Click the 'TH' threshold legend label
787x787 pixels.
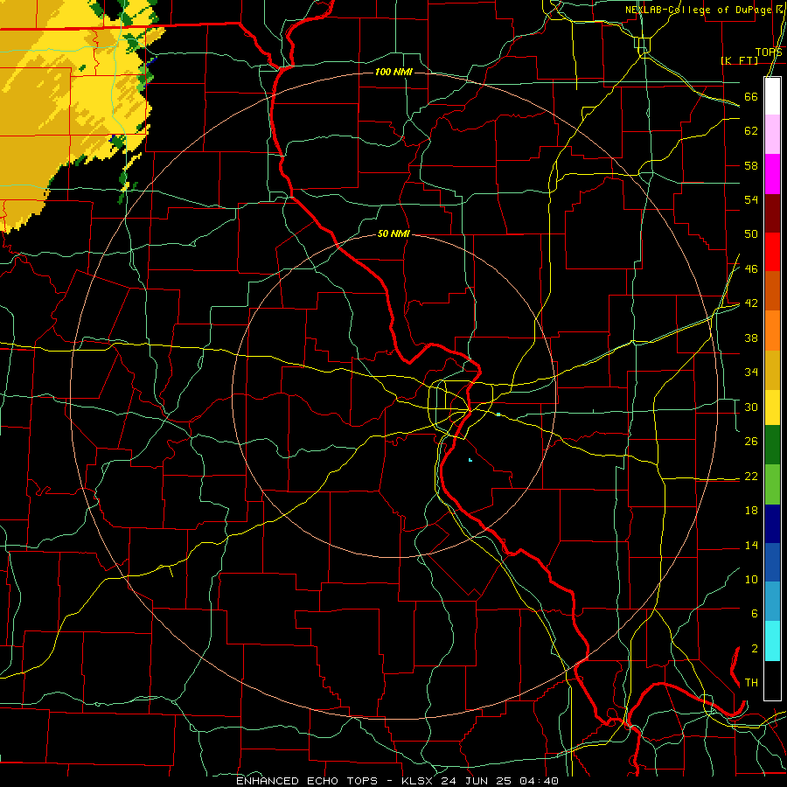click(x=751, y=683)
